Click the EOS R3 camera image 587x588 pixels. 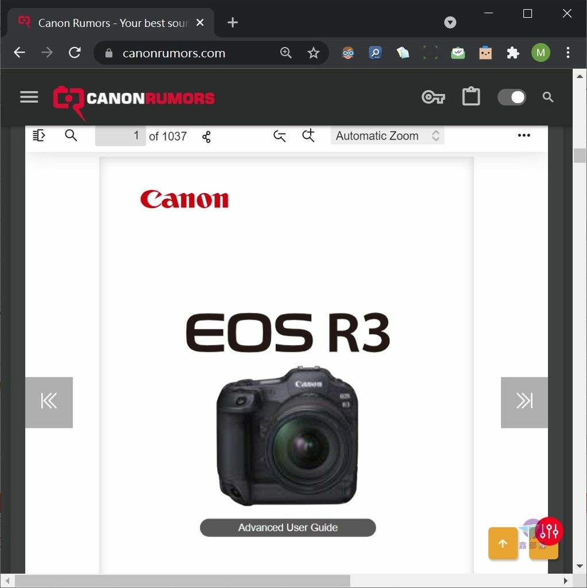(x=287, y=436)
